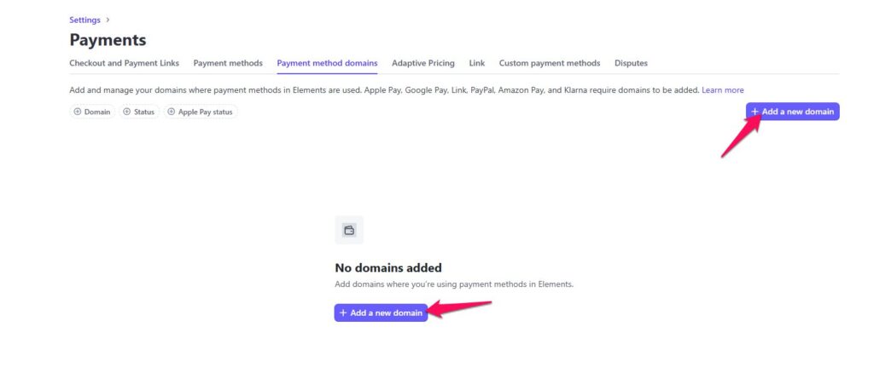Click the domains description text mentioning Klarna

[x=384, y=90]
